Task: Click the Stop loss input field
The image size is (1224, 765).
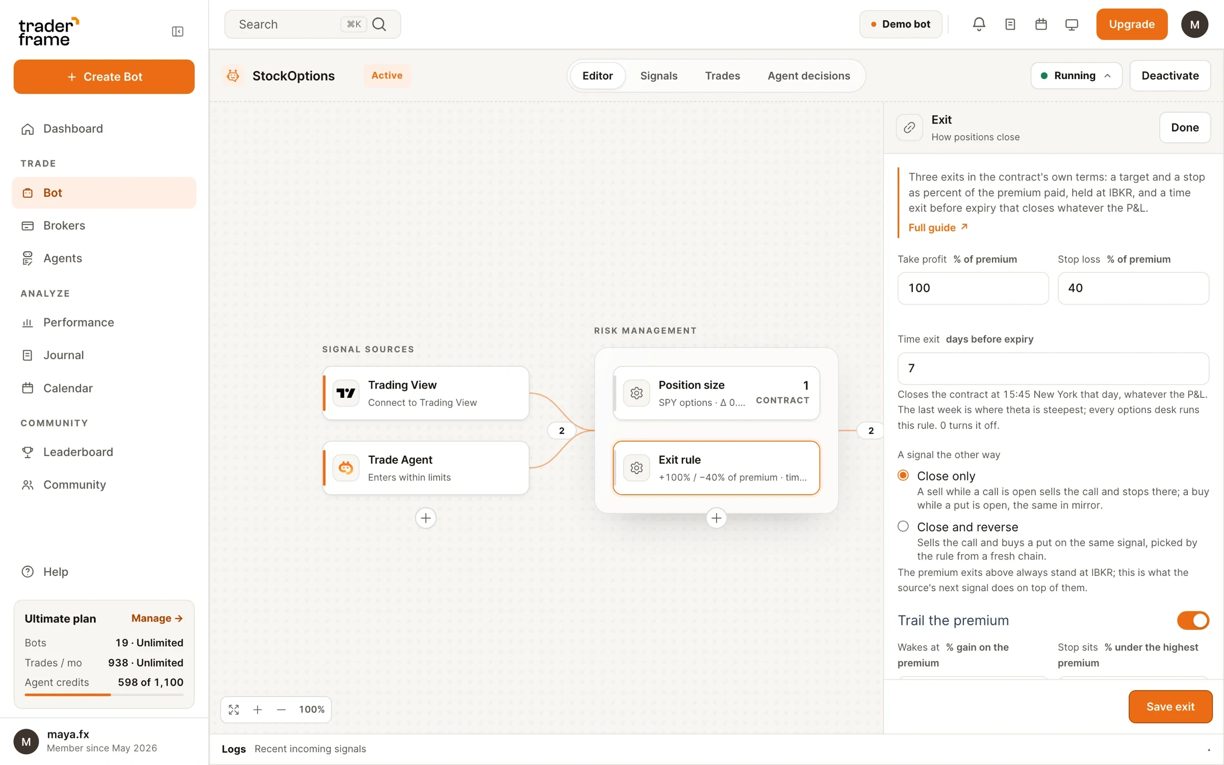Action: 1133,288
